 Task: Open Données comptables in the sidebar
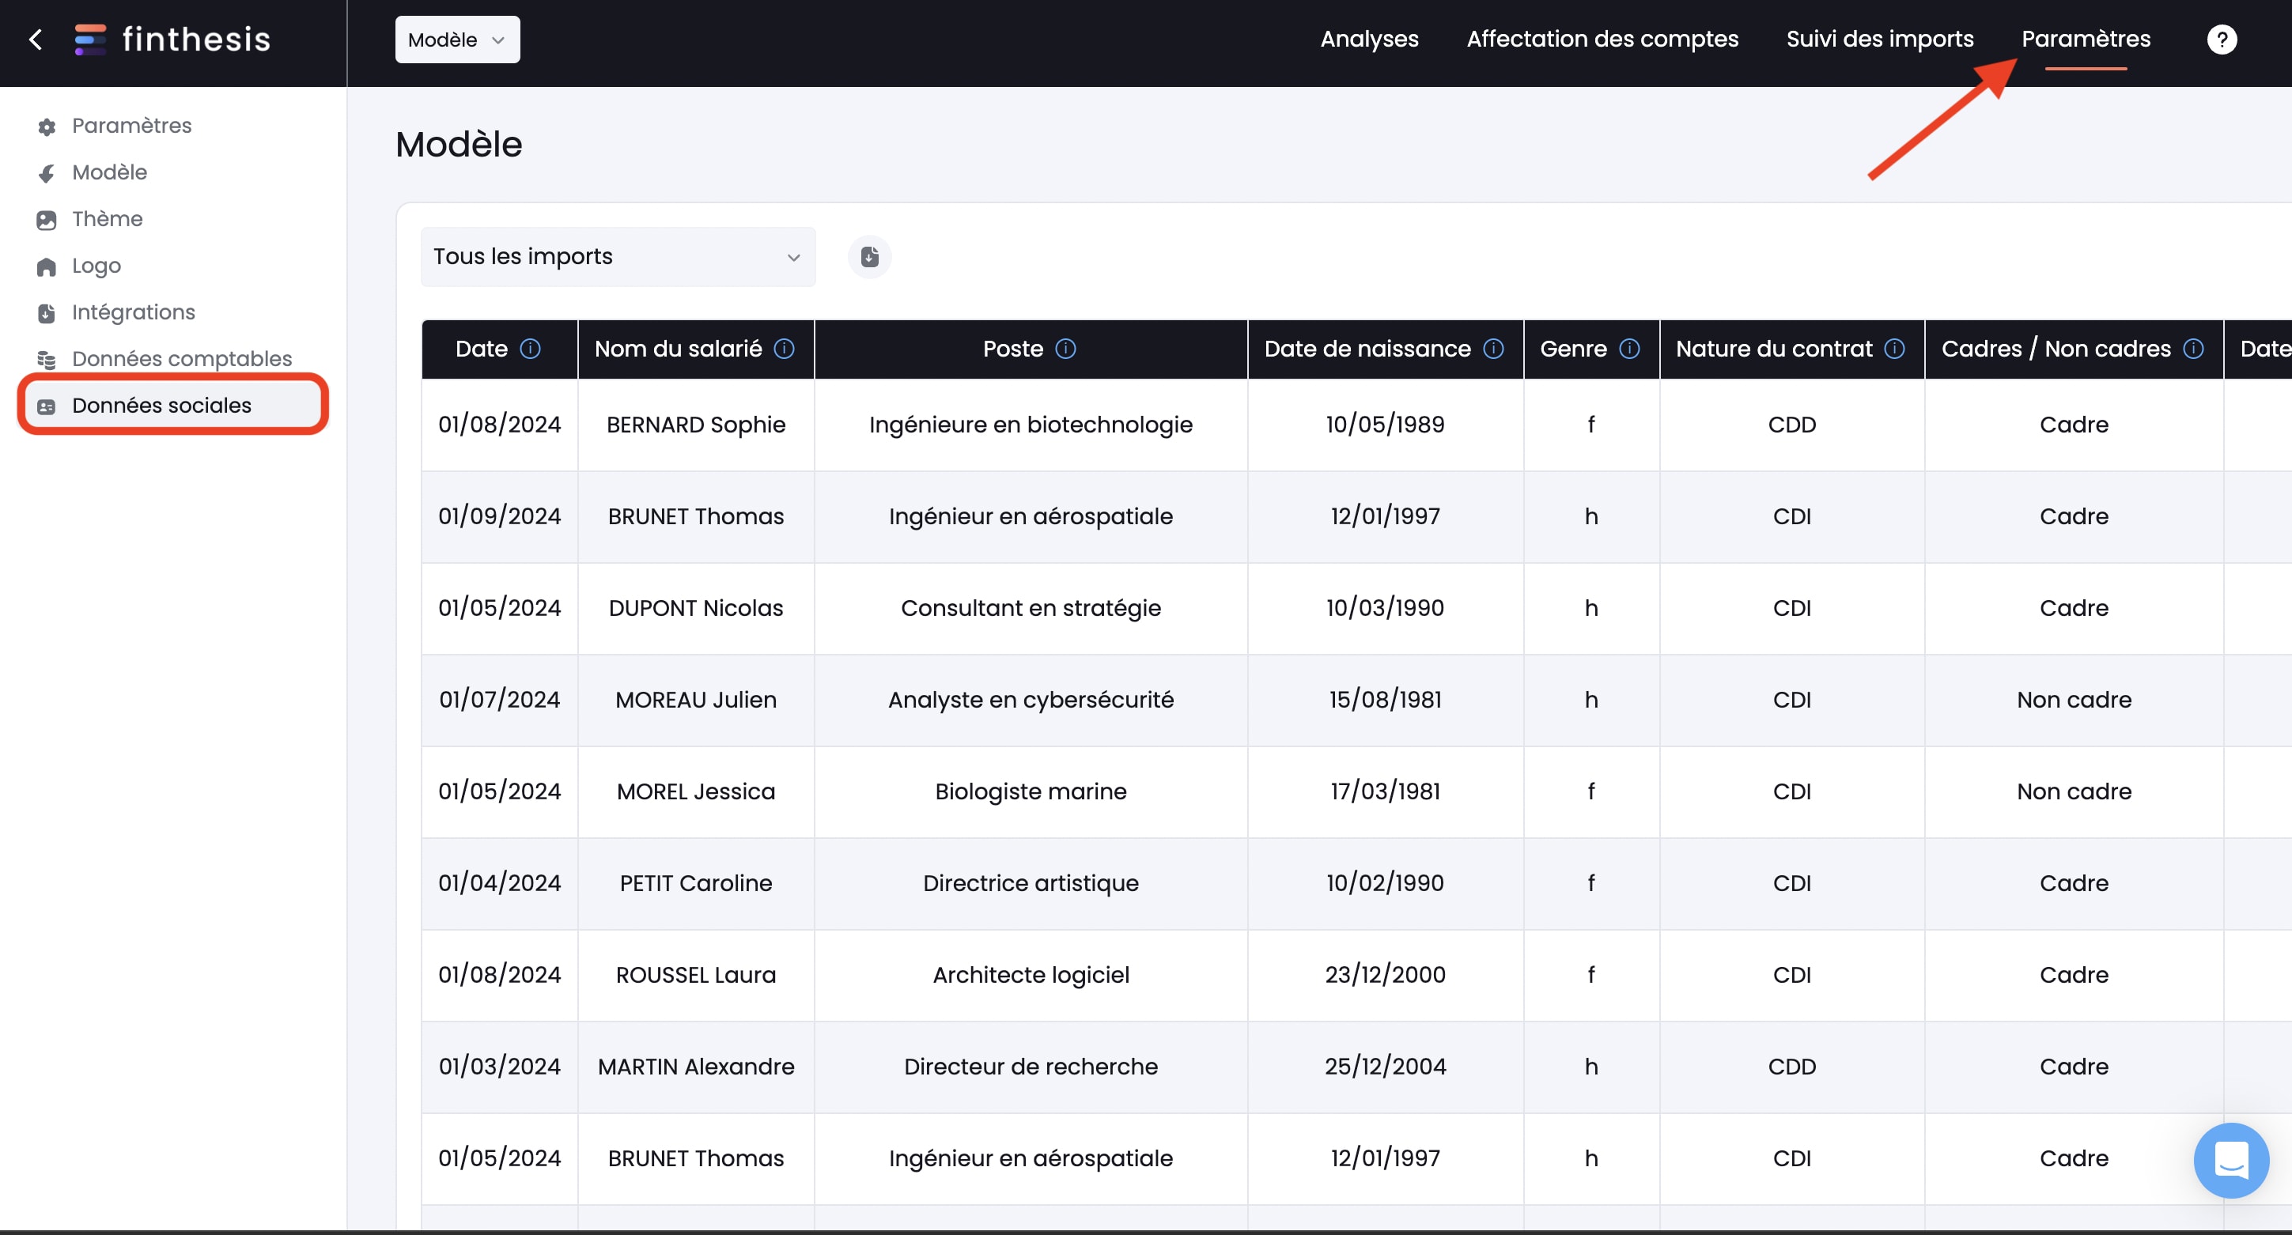182,359
